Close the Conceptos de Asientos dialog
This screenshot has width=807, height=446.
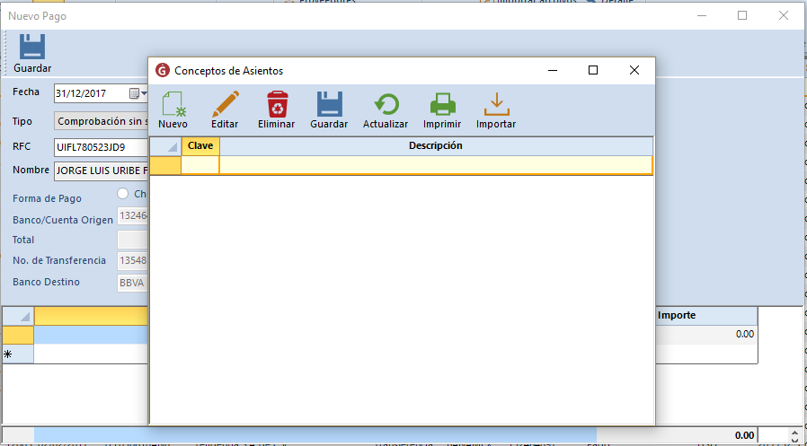coord(634,70)
